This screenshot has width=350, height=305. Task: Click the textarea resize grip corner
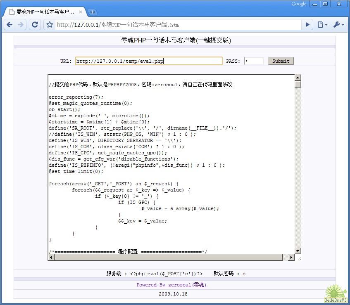299,258
